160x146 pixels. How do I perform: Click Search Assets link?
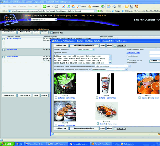[x=147, y=20]
